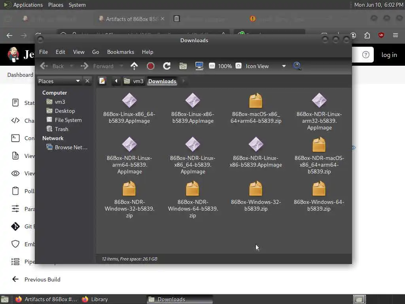Open Trash in the sidebar
The image size is (405, 304).
57,129
